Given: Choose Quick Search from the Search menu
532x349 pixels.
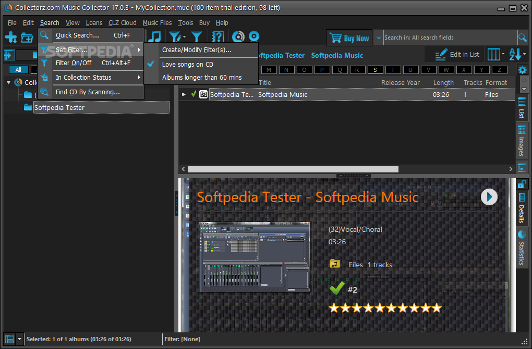Looking at the screenshot, I should tap(91, 35).
